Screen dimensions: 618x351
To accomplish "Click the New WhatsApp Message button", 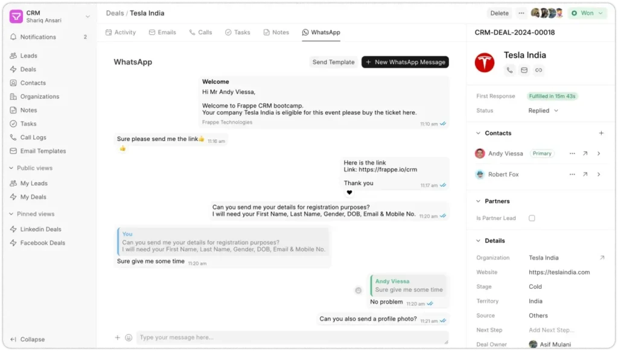I will pyautogui.click(x=405, y=62).
